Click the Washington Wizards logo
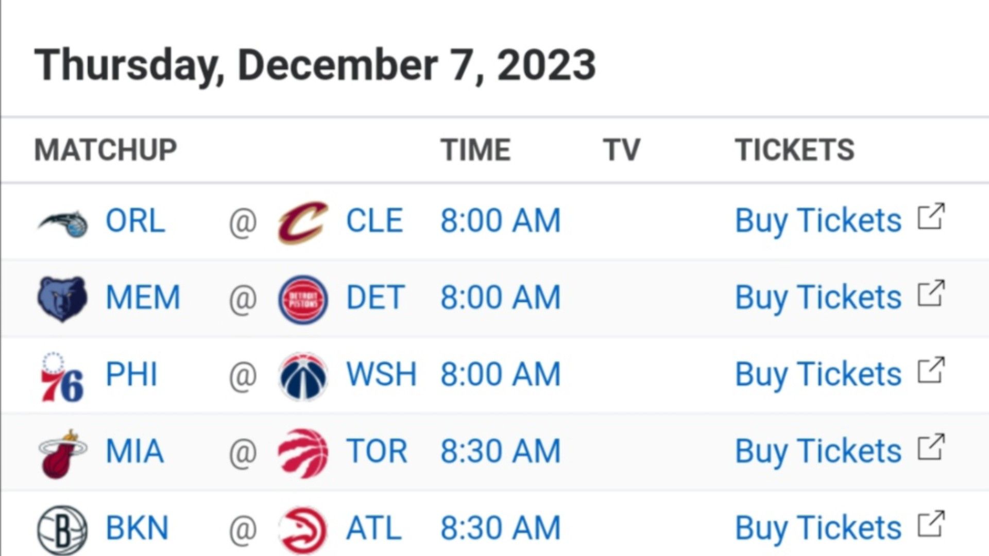Screen dimensions: 989x556 303,376
